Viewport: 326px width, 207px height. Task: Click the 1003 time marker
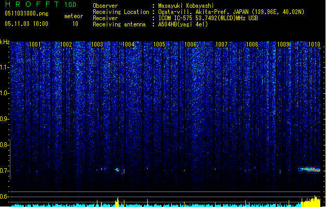click(x=97, y=45)
